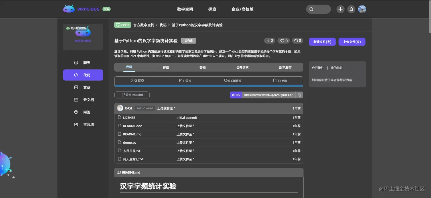Viewport: 431px width, 198px height.
Task: Star the repository with the star toggle
Action: click(297, 40)
